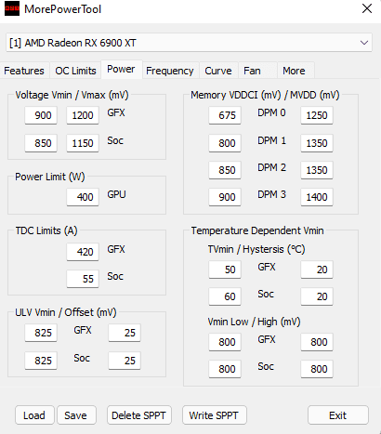Click the 'Vmin Low / High (mV)' label

[254, 322]
